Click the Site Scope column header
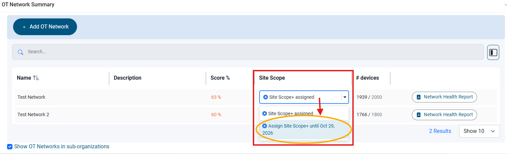 click(272, 78)
